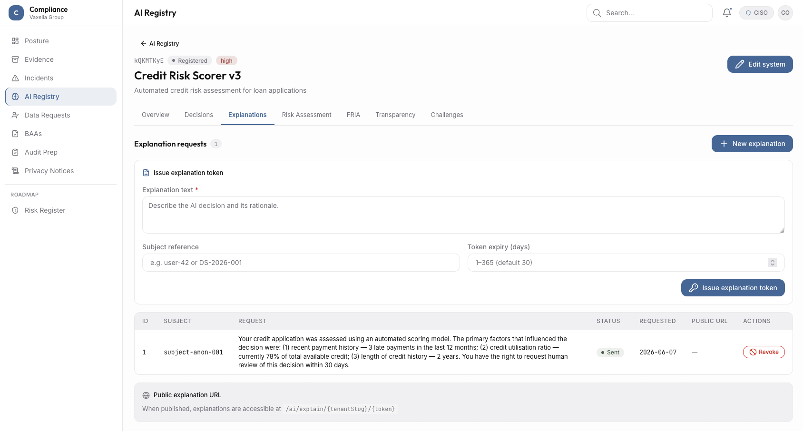The height and width of the screenshot is (431, 803).
Task: Click the REQUEST column header
Action: pyautogui.click(x=253, y=321)
